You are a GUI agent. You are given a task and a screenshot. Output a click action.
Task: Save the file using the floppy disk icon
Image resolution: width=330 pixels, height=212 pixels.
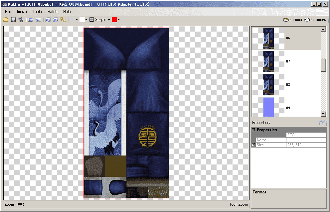(13, 20)
